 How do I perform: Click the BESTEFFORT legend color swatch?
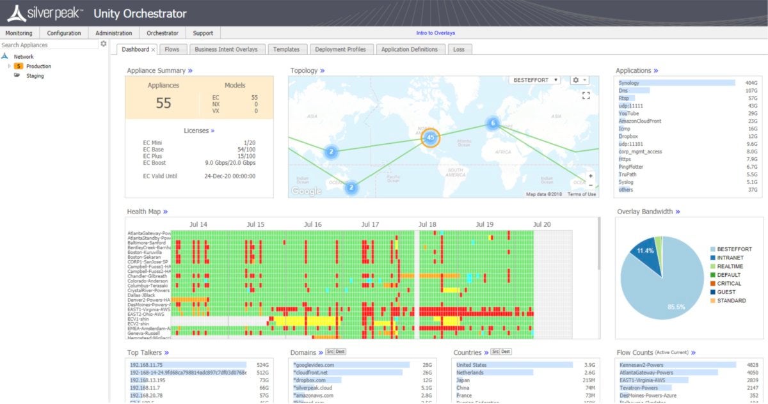tap(712, 249)
